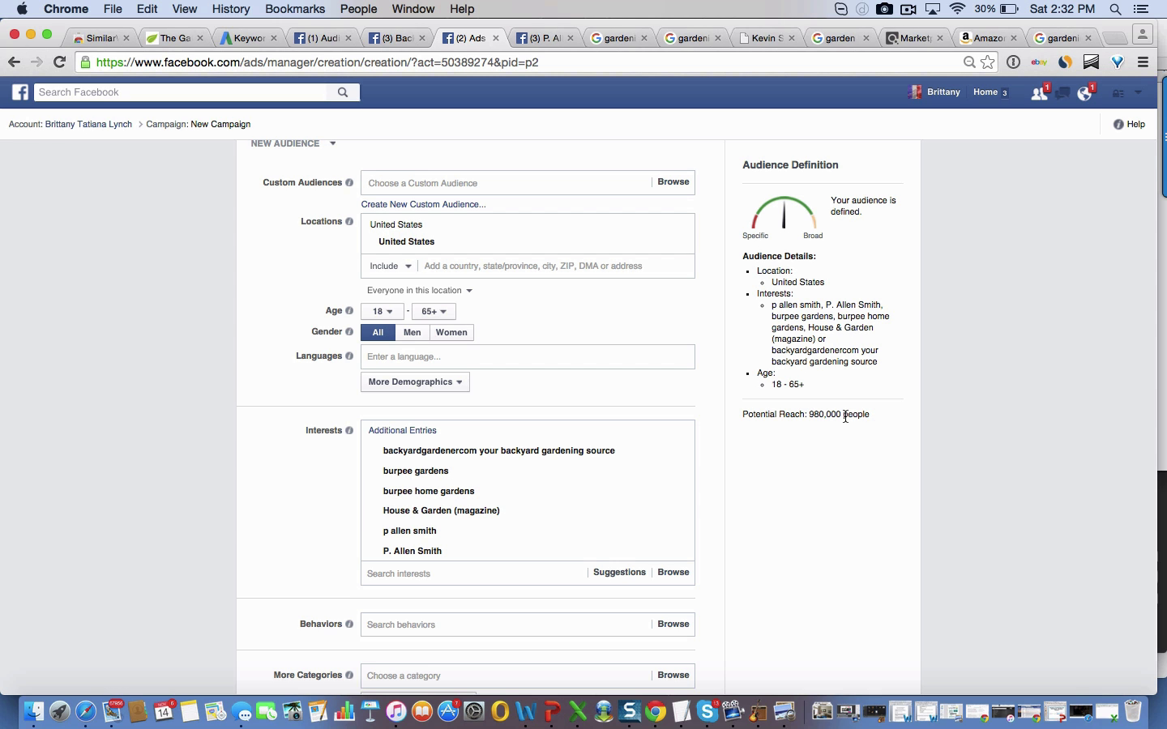Click info icon next to Age
This screenshot has width=1167, height=729.
pos(349,311)
